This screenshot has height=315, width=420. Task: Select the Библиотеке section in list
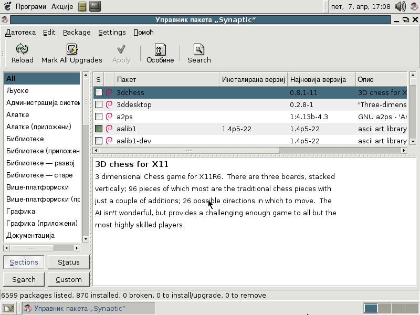pyautogui.click(x=25, y=139)
